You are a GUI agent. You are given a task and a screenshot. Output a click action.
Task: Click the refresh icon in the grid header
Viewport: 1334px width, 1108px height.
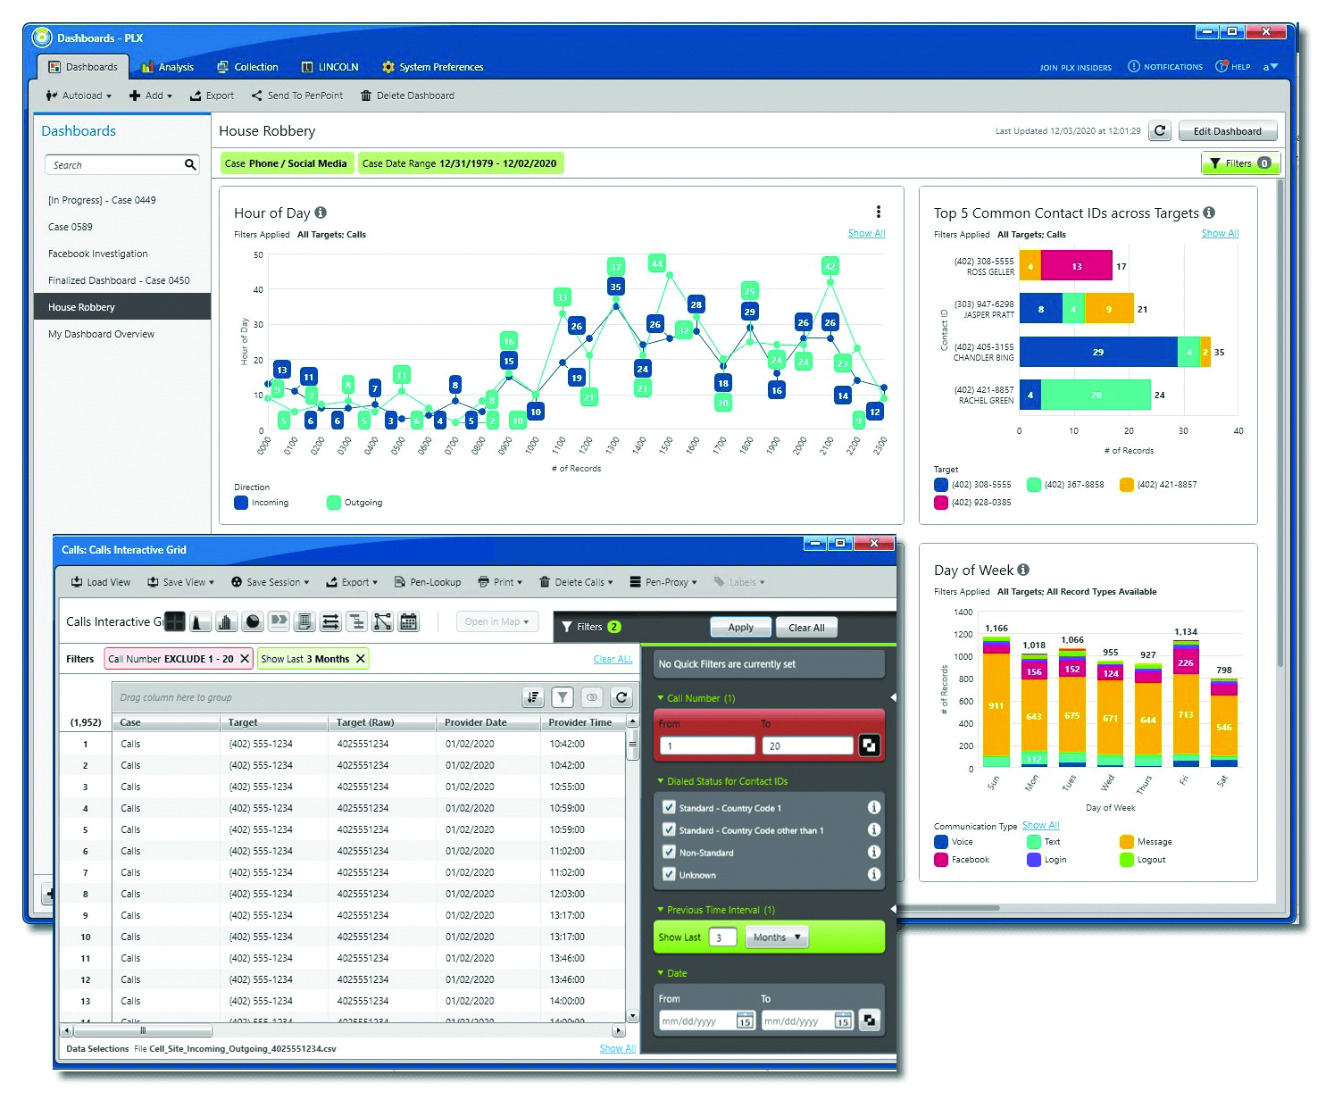tap(621, 697)
